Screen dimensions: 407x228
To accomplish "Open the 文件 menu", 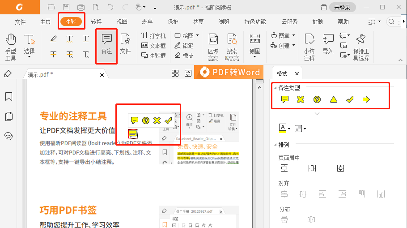I will point(20,22).
